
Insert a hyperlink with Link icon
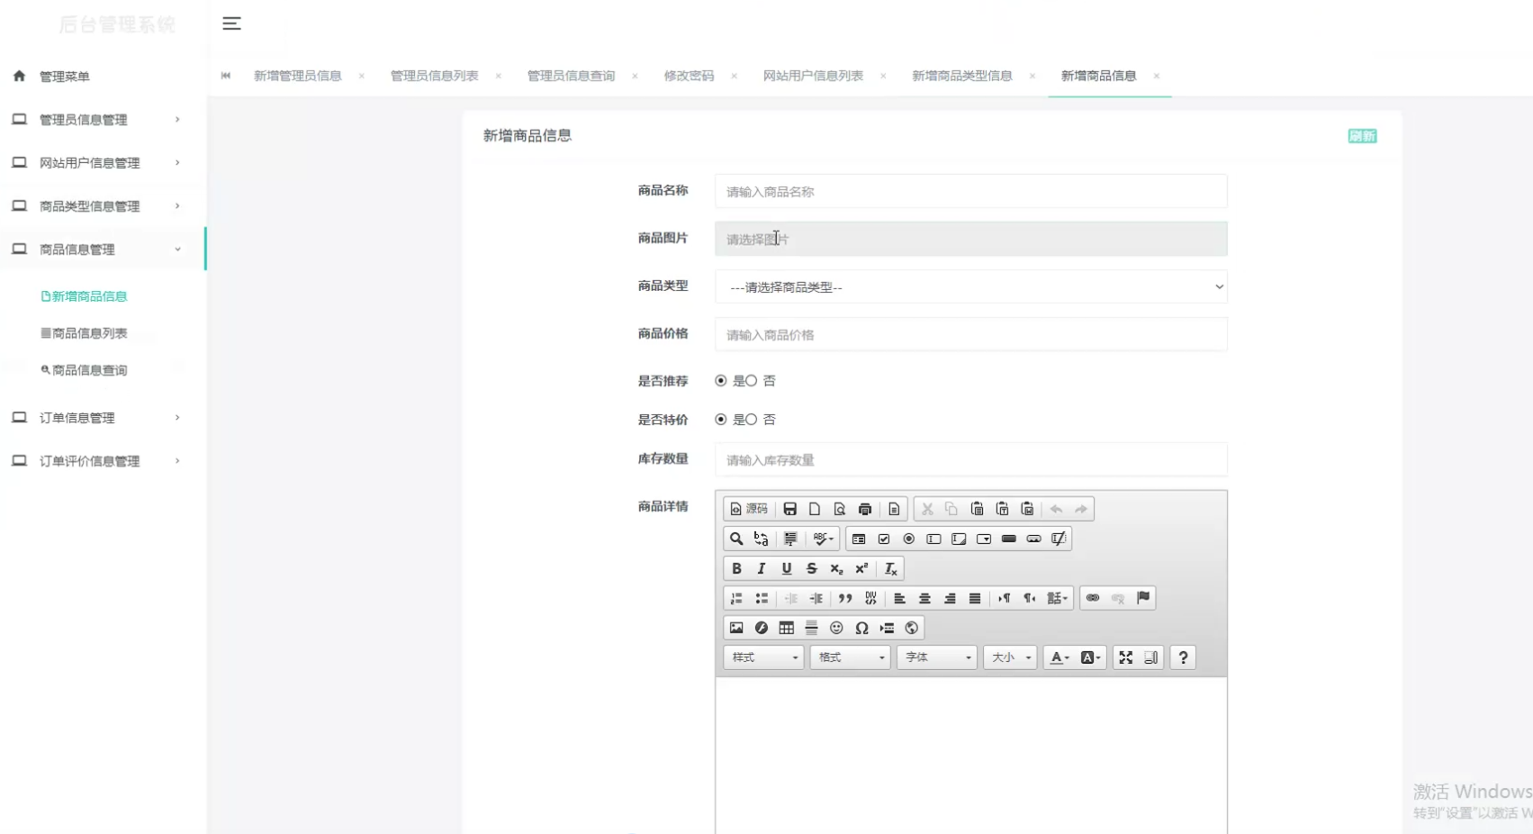click(1093, 598)
